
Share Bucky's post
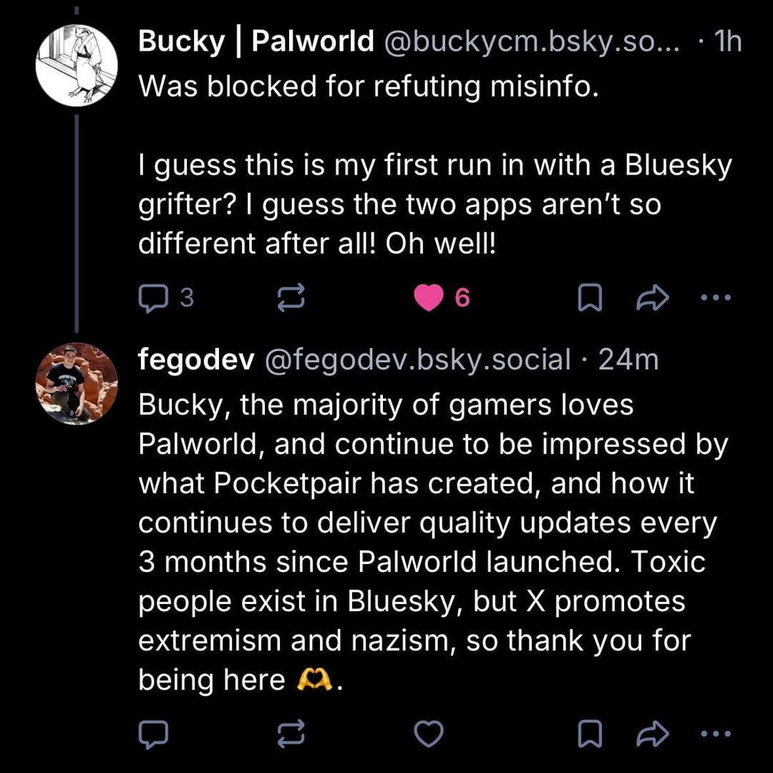(653, 298)
